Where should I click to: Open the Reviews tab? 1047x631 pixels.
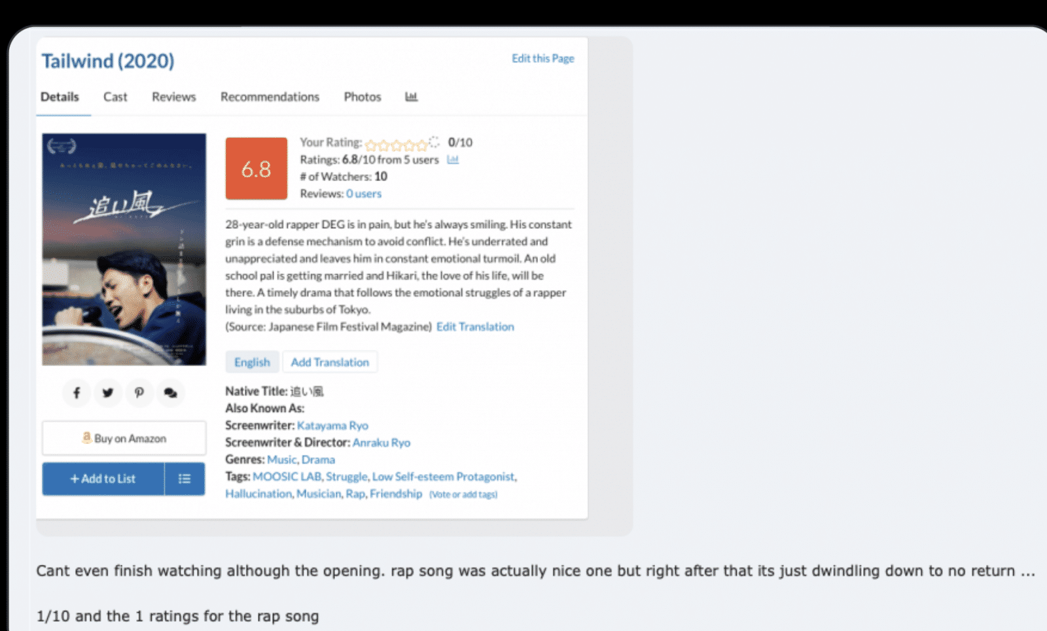pyautogui.click(x=174, y=97)
